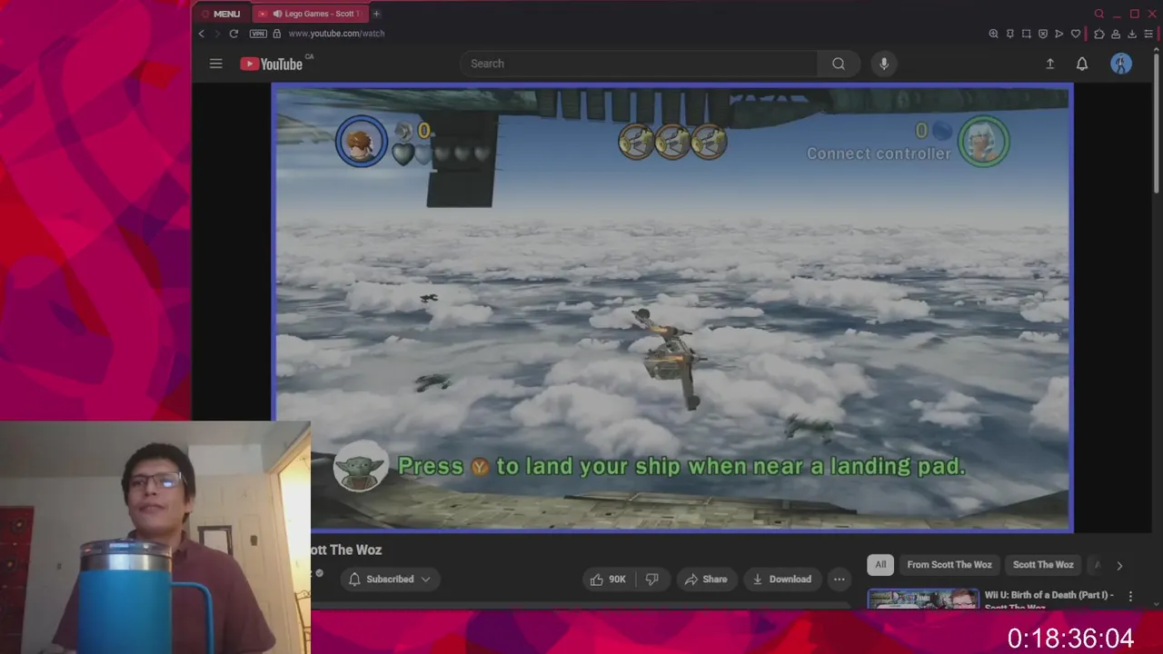The image size is (1163, 654).
Task: Go back using the browser back arrow
Action: click(x=202, y=34)
